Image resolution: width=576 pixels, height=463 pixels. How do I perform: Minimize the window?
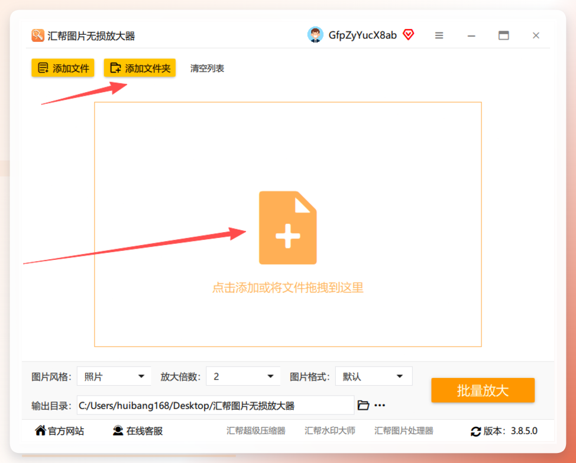[471, 36]
